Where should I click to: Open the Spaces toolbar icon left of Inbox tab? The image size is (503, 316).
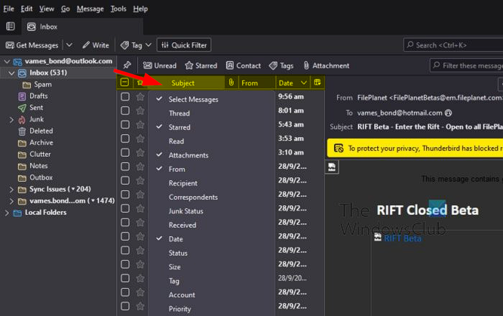11,27
